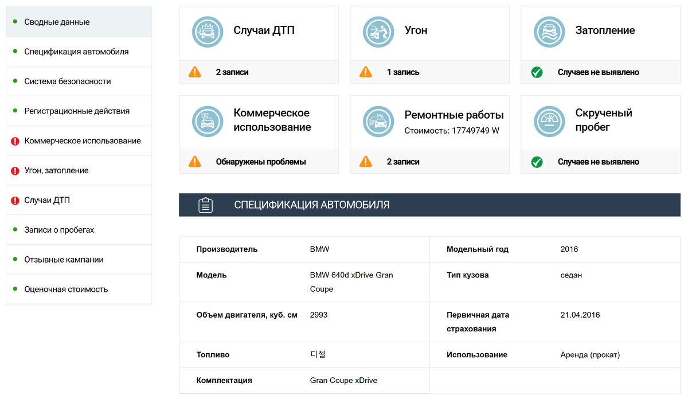Go to Записи о пробегах section
This screenshot has width=688, height=399.
click(79, 230)
